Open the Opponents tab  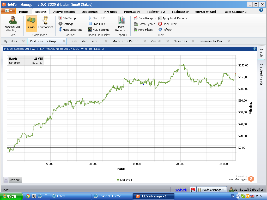90,11
